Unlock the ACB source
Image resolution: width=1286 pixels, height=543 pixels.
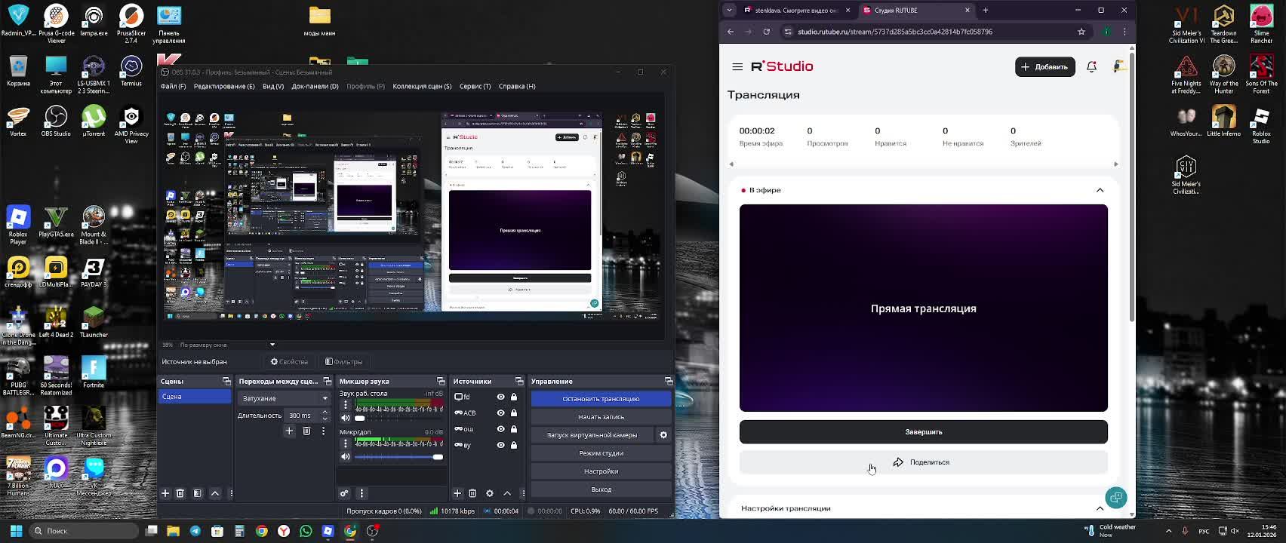[514, 413]
